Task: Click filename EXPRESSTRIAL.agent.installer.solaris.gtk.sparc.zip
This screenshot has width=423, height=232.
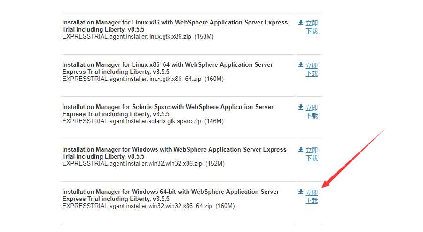Action: (x=132, y=121)
